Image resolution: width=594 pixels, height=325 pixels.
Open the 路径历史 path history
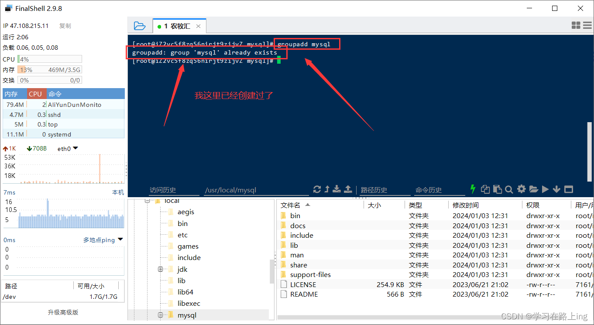pyautogui.click(x=385, y=190)
